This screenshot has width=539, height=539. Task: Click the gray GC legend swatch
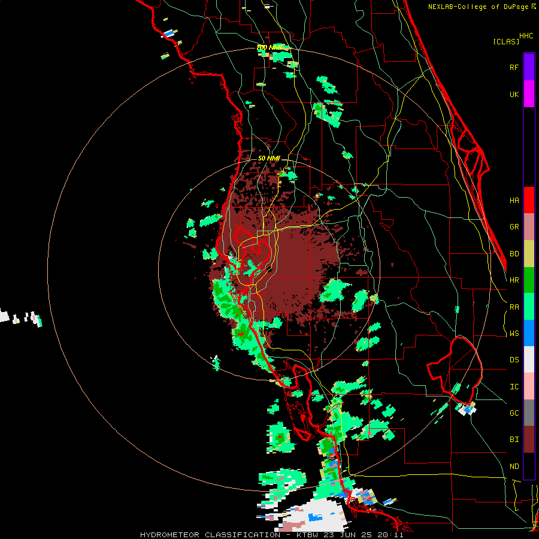coord(529,413)
